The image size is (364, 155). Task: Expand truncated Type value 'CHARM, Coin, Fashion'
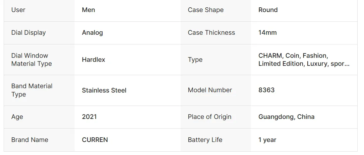304,60
